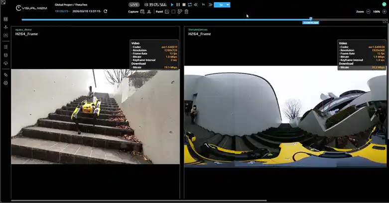Screen dimensions: 389x203
Task: Click the Panel link icon
Action: pyautogui.click(x=180, y=11)
